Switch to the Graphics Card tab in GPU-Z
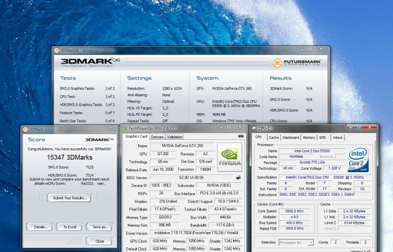The width and height of the screenshot is (393, 252). [136, 136]
